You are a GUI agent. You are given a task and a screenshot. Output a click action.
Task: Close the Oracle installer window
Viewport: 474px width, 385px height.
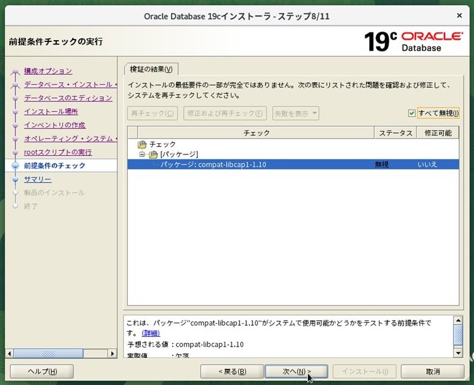coord(459,15)
